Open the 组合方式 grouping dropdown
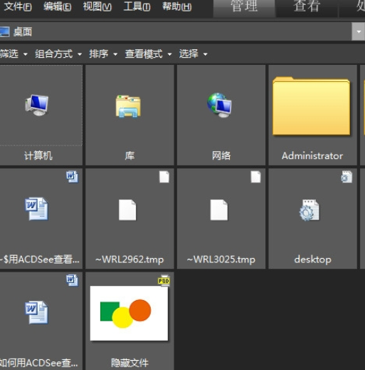The width and height of the screenshot is (365, 370). [58, 54]
